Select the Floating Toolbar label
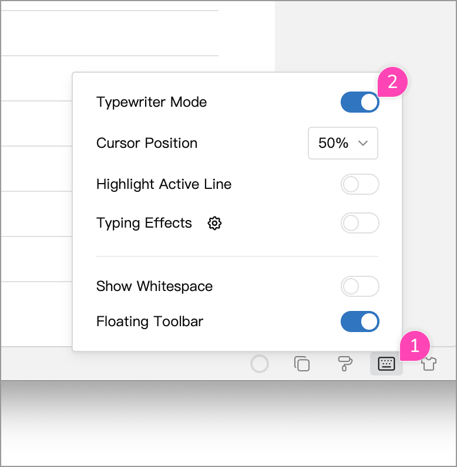The height and width of the screenshot is (467, 457). (x=150, y=322)
